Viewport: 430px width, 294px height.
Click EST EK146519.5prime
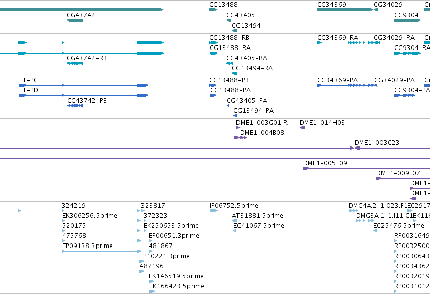pos(151,282)
